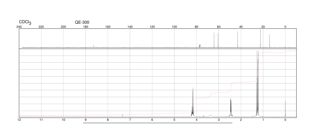Select the carbonyl carbon peak near 173 ppm

tap(93, 46)
